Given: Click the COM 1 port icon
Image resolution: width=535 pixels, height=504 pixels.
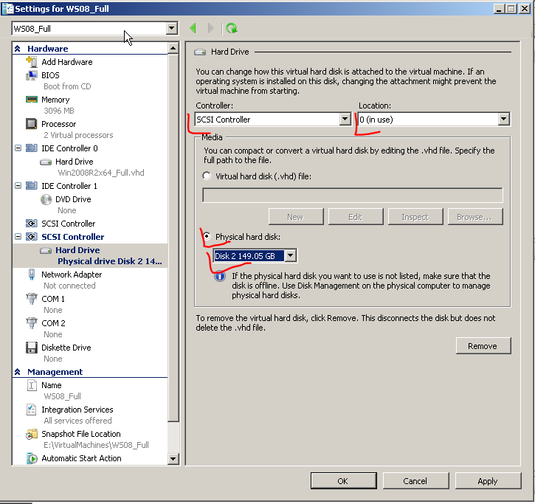Looking at the screenshot, I should (x=32, y=299).
